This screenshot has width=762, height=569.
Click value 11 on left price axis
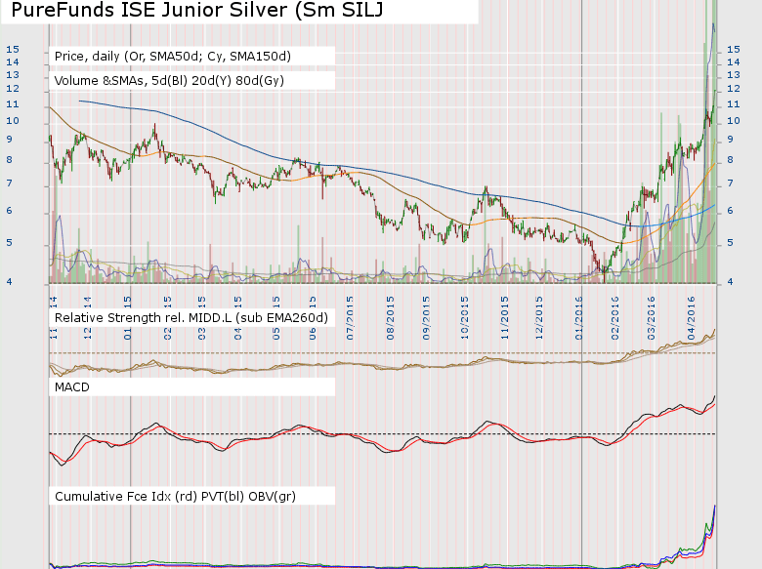[13, 103]
